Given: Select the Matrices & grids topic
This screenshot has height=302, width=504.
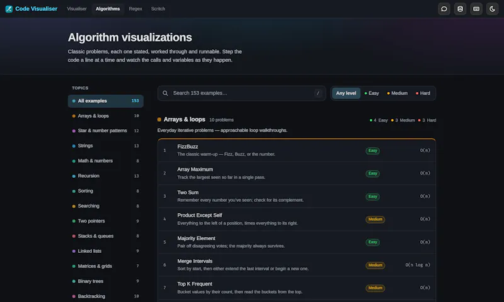Looking at the screenshot, I should tap(105, 266).
